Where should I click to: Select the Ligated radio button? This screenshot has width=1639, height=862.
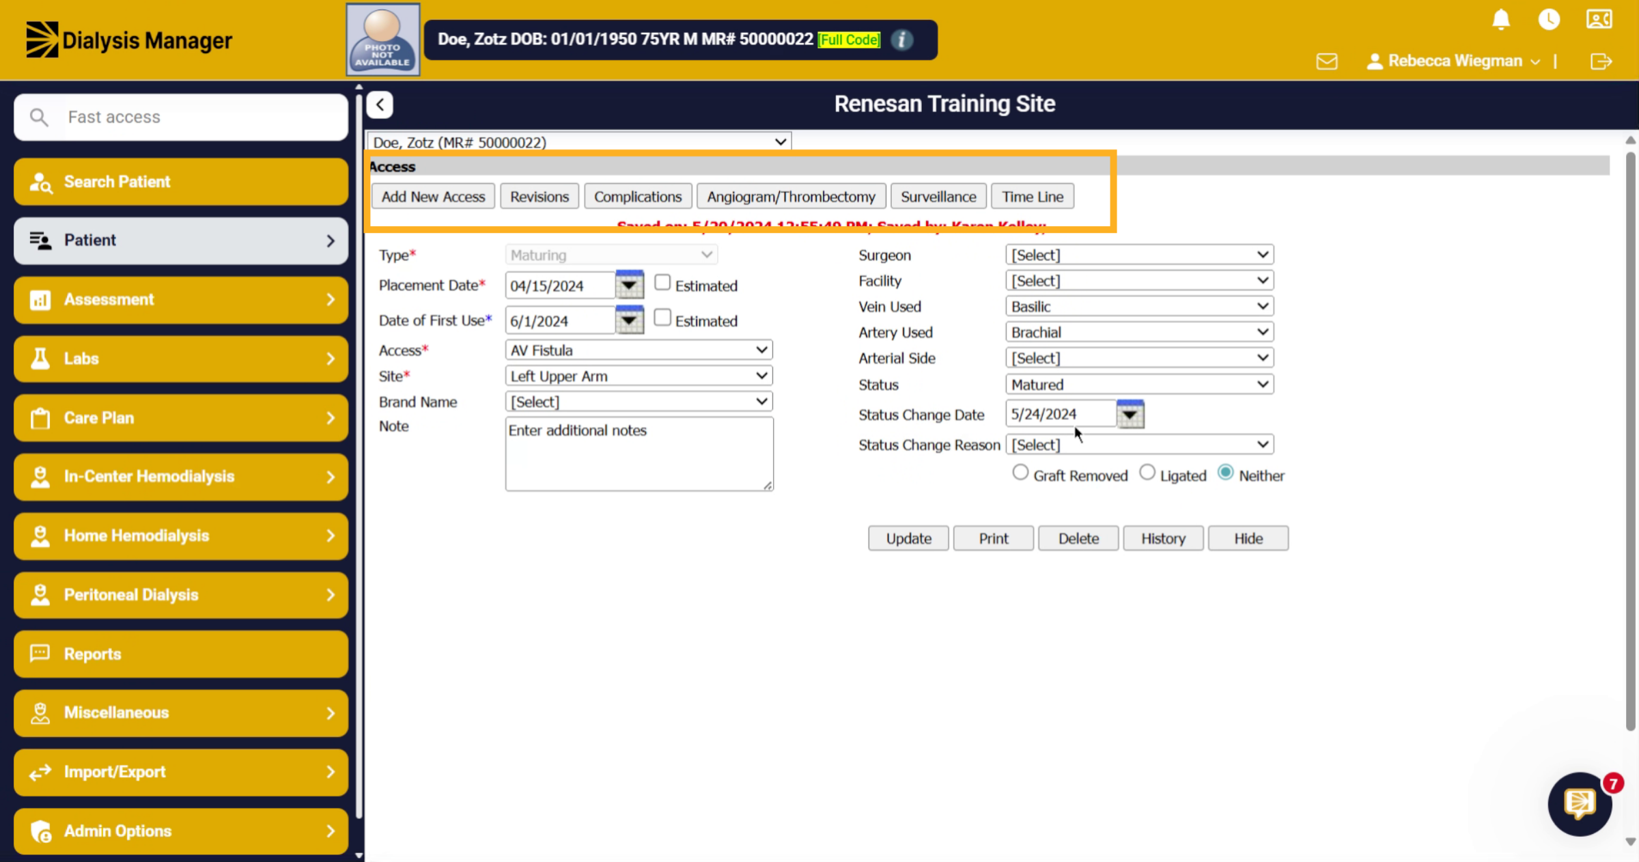click(x=1147, y=473)
